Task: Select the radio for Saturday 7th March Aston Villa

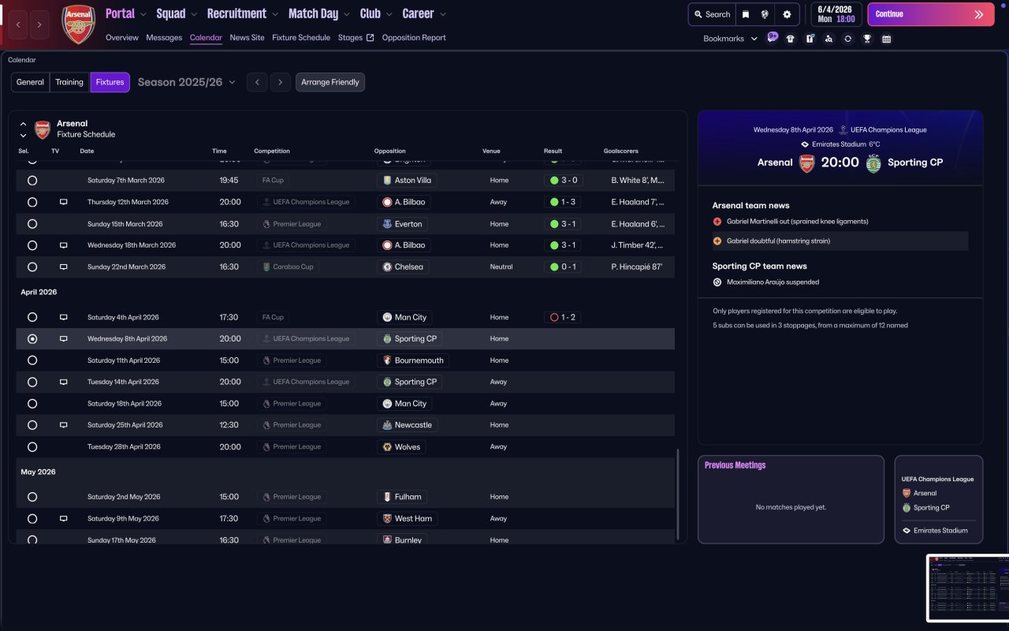Action: 32,180
